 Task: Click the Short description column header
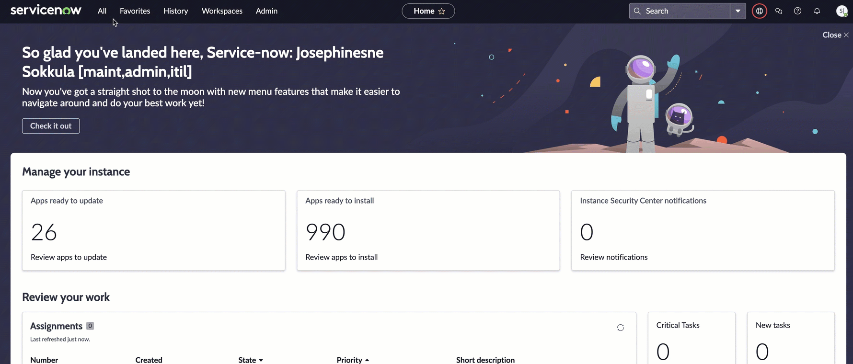[x=485, y=360]
